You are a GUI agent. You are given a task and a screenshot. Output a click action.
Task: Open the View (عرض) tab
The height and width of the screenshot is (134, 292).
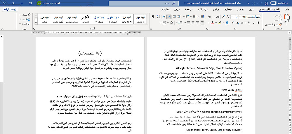(x=177, y=10)
